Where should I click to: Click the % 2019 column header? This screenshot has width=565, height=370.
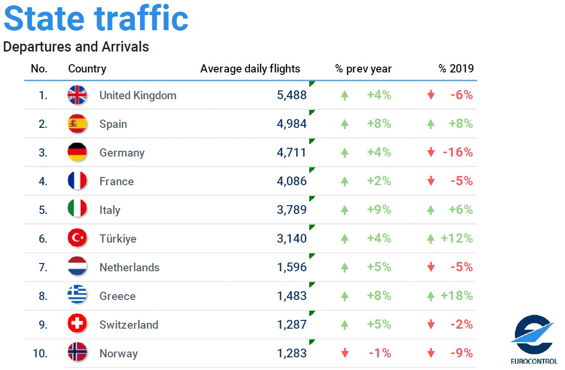click(x=456, y=69)
